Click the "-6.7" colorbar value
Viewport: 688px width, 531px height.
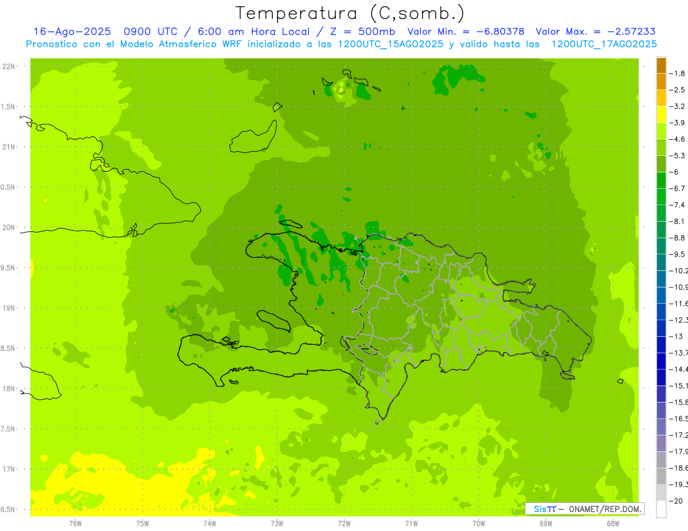(x=677, y=188)
